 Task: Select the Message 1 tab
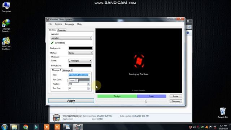tap(56, 70)
